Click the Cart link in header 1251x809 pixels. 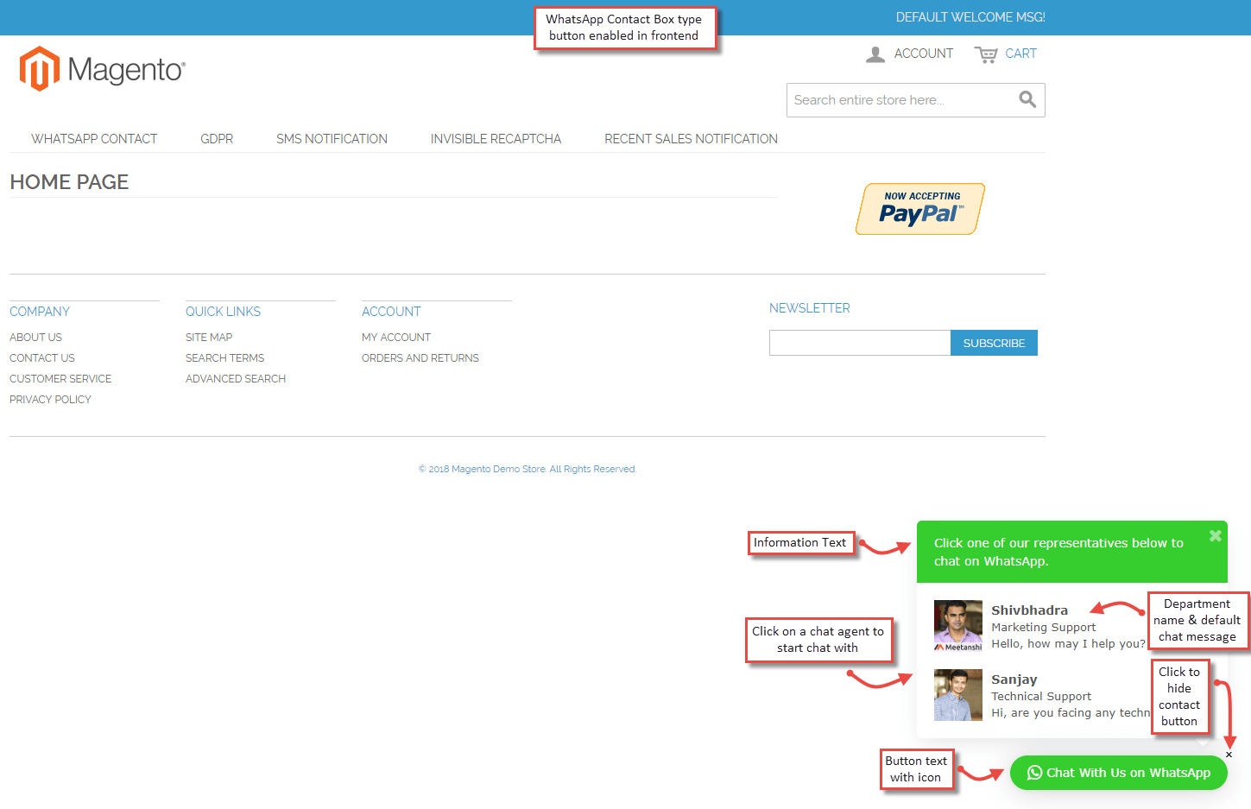coord(1020,54)
